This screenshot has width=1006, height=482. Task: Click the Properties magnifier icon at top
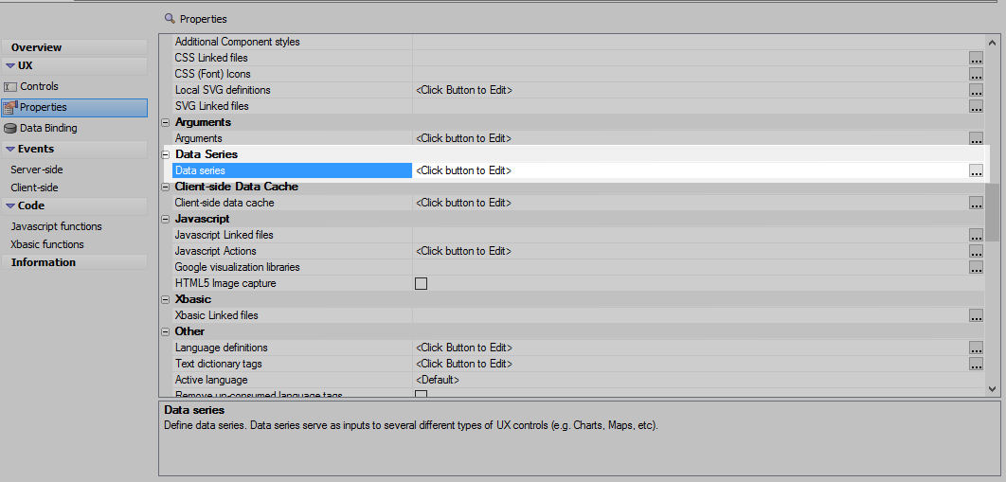coord(170,19)
